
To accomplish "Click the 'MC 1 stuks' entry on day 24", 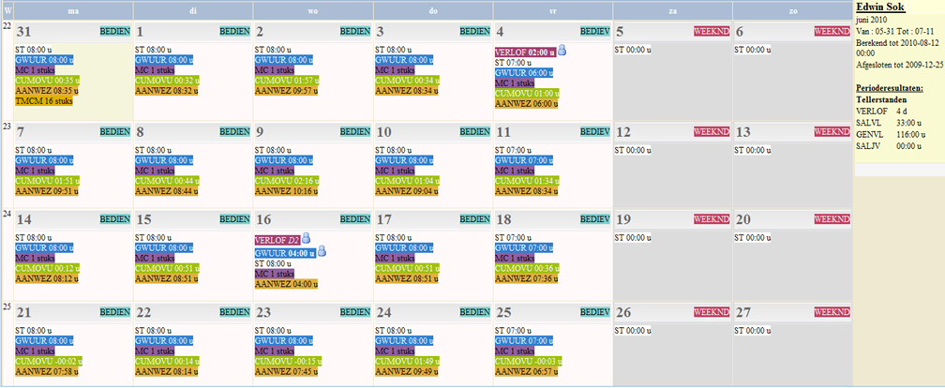I will (394, 351).
